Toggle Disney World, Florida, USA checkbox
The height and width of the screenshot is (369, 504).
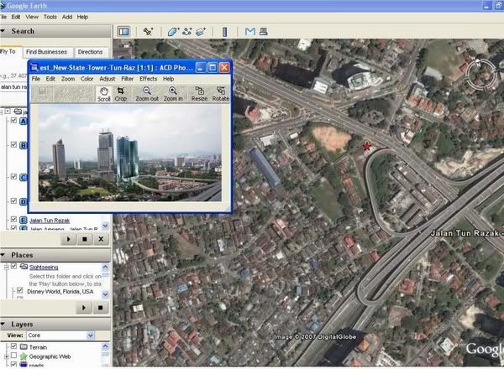tap(20, 291)
